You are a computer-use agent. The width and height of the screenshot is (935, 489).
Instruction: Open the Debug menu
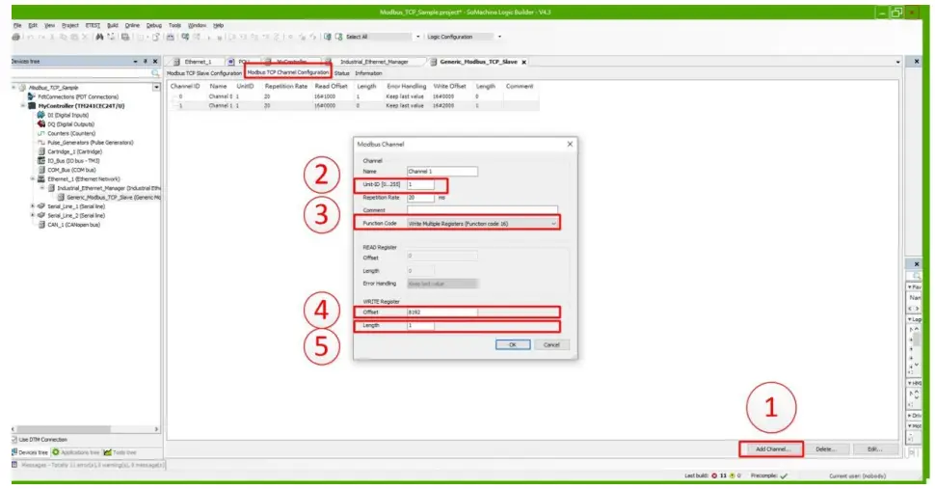click(x=154, y=26)
